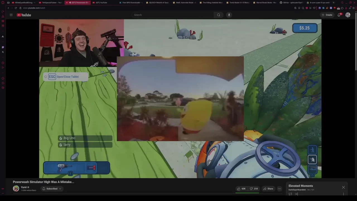Image resolution: width=357 pixels, height=201 pixels.
Task: Go back with browser back arrow
Action: pyautogui.click(x=8, y=8)
